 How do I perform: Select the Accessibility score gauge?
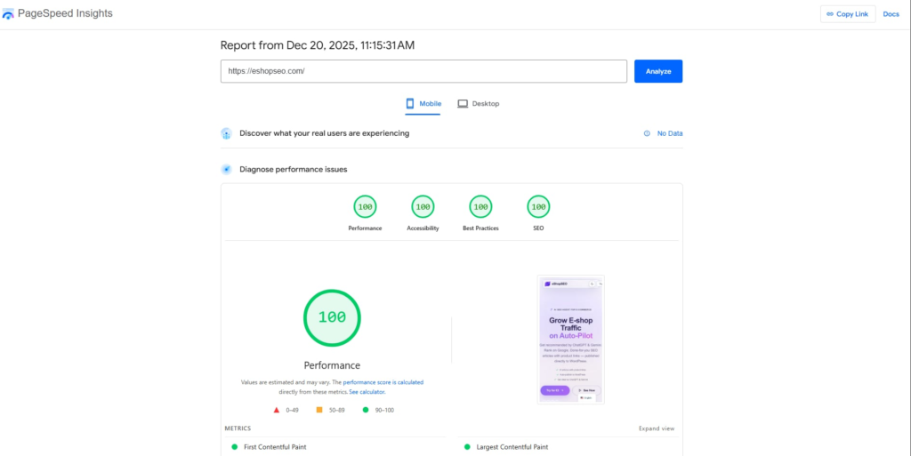pos(423,207)
